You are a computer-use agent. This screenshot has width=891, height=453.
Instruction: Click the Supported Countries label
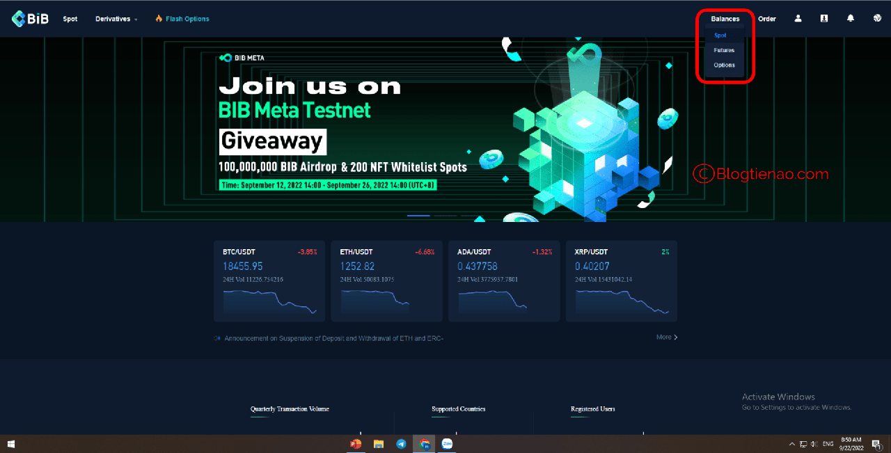[x=459, y=409]
